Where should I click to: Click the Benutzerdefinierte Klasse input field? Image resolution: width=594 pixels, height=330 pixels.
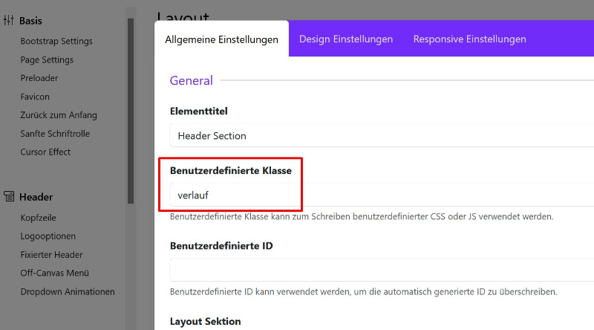(382, 195)
